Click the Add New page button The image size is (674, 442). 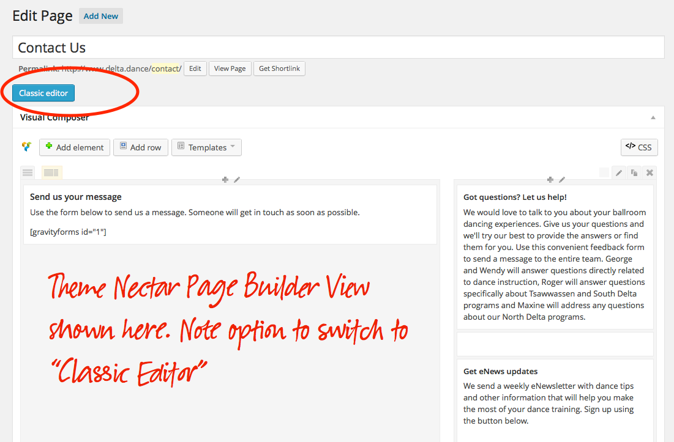point(101,16)
